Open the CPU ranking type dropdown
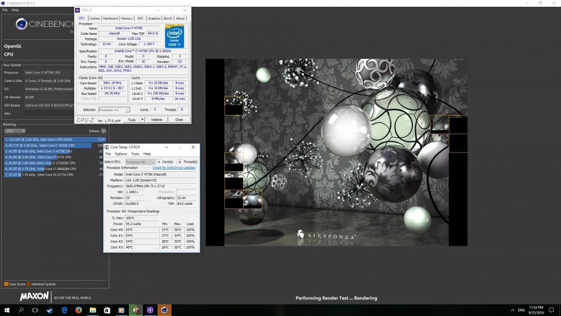Viewport: 561px width, 316px height. [15, 131]
